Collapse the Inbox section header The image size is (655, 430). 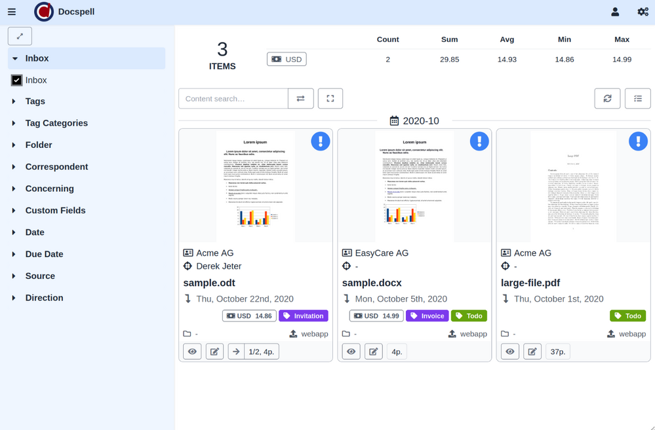point(37,58)
